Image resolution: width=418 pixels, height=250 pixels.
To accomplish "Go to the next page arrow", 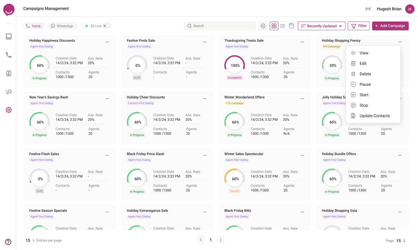I will (221, 240).
